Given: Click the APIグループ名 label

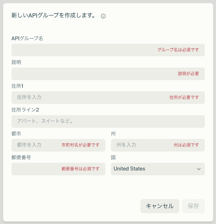Looking at the screenshot, I should pyautogui.click(x=27, y=38).
